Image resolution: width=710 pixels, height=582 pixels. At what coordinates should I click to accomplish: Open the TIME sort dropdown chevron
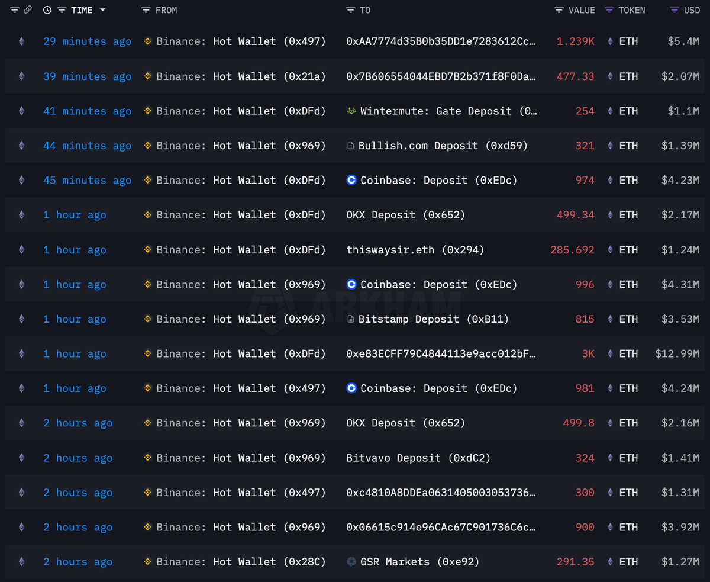(x=104, y=9)
